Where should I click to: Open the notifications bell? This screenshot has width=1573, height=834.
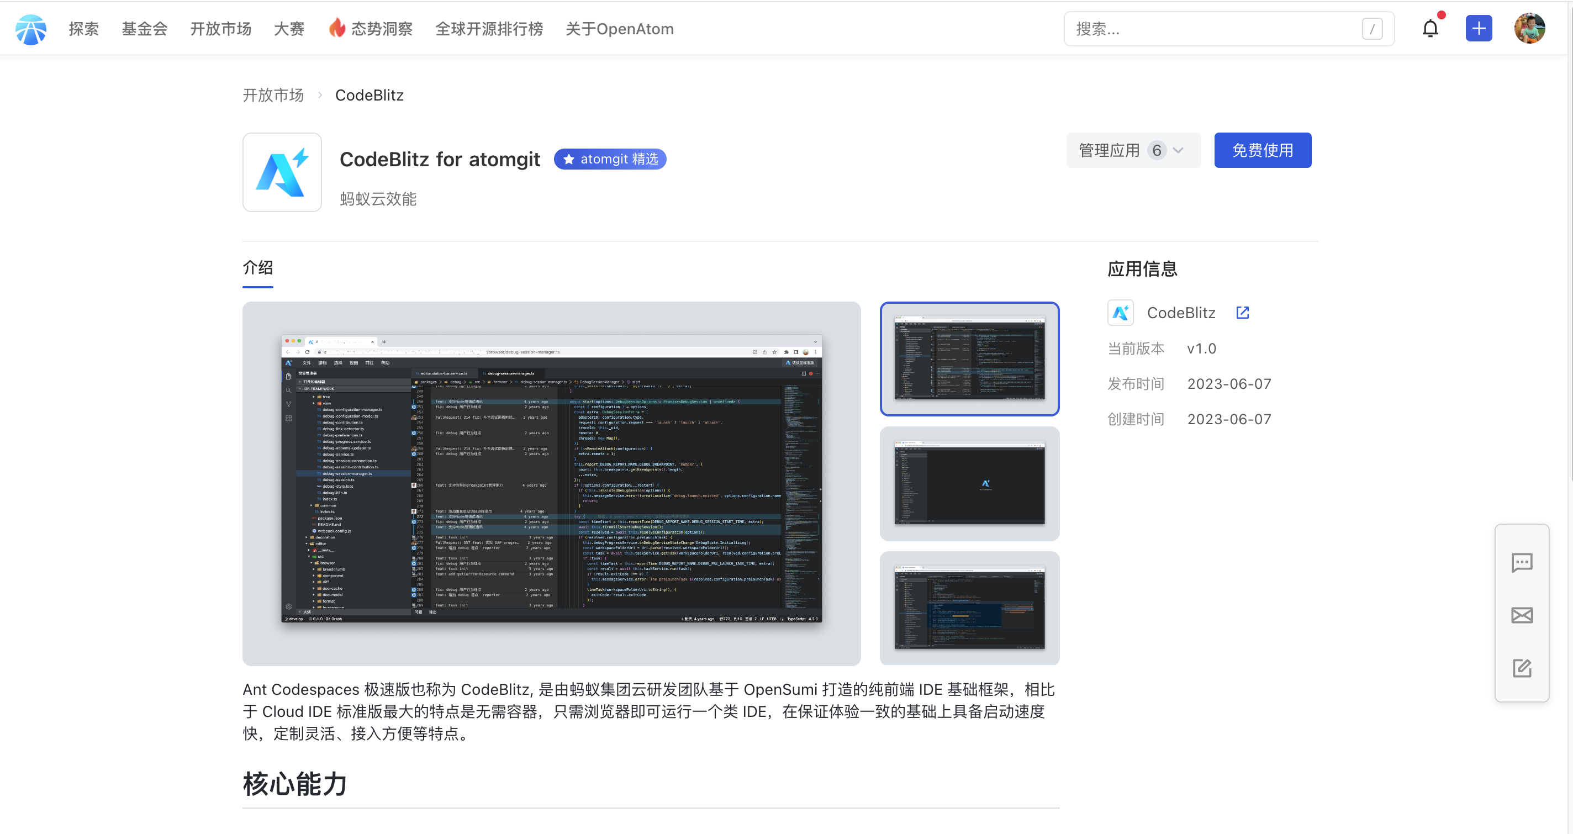1430,28
